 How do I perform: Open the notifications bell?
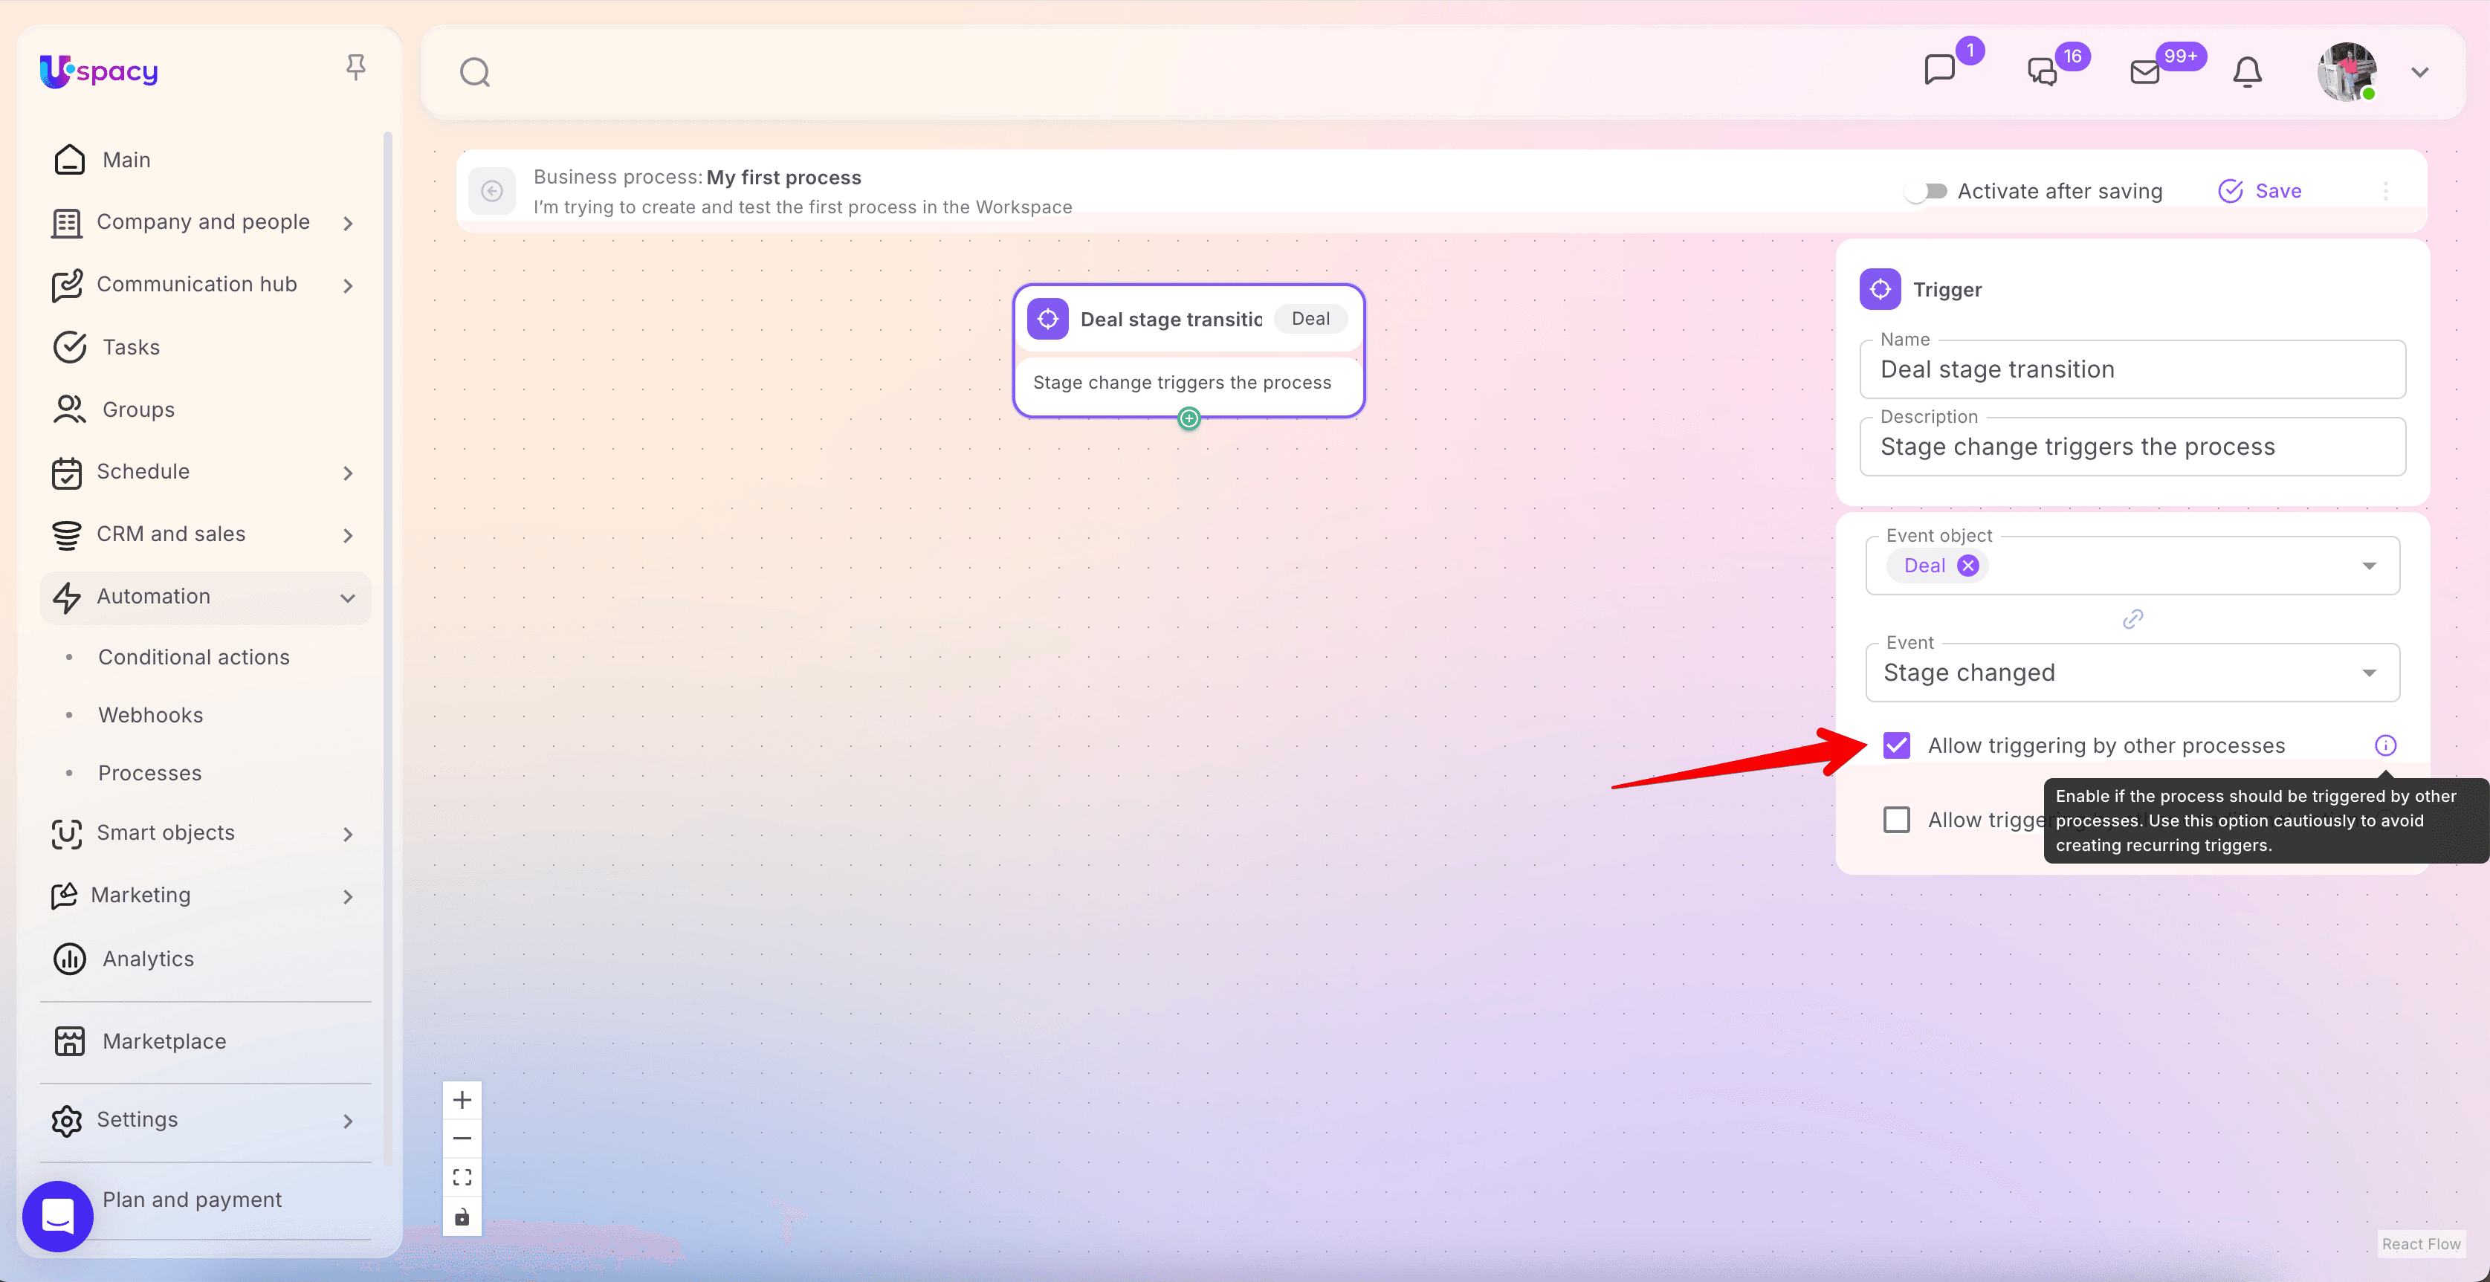click(2246, 73)
